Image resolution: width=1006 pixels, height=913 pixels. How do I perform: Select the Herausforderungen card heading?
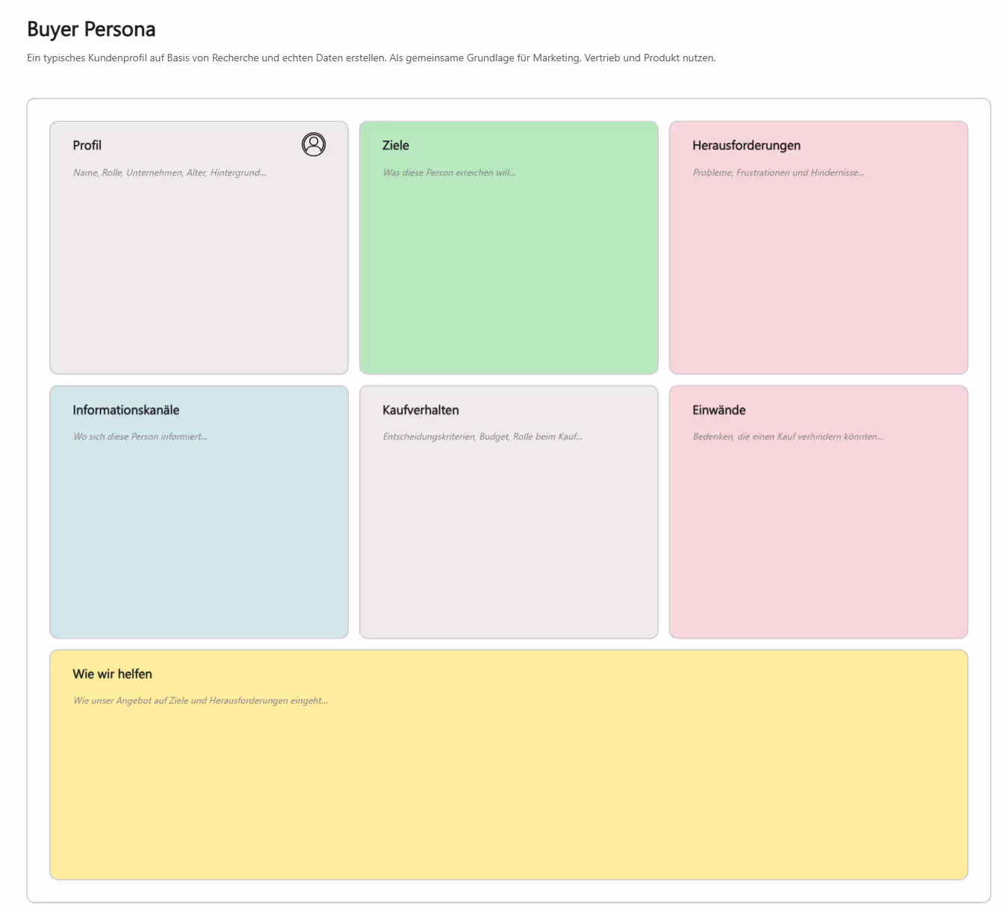point(746,145)
